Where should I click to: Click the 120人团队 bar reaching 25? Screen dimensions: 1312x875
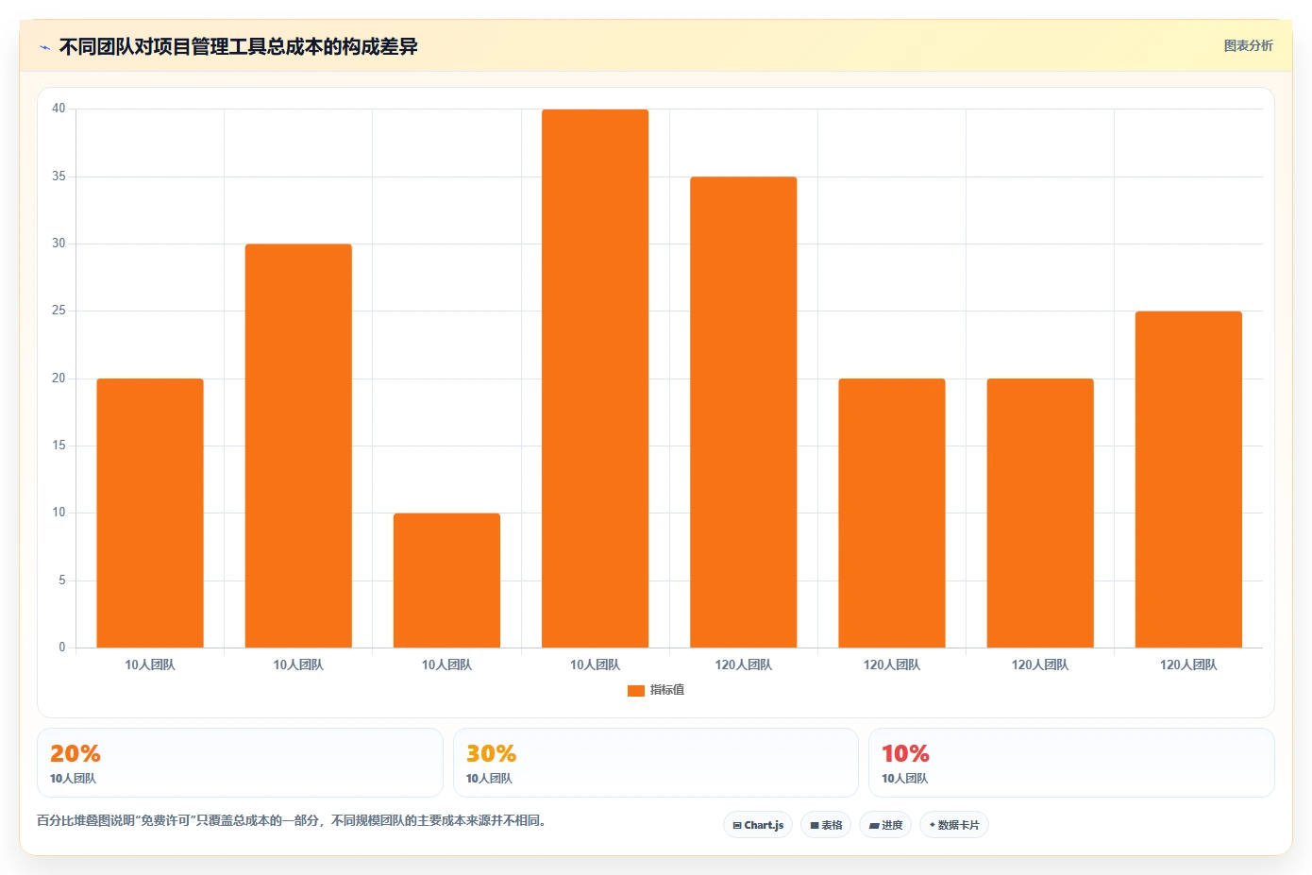[1188, 480]
